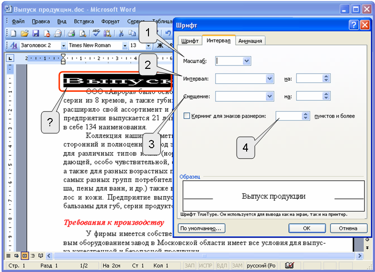Undo the last action with the arrow icon
The image size is (375, 272).
coord(168,33)
